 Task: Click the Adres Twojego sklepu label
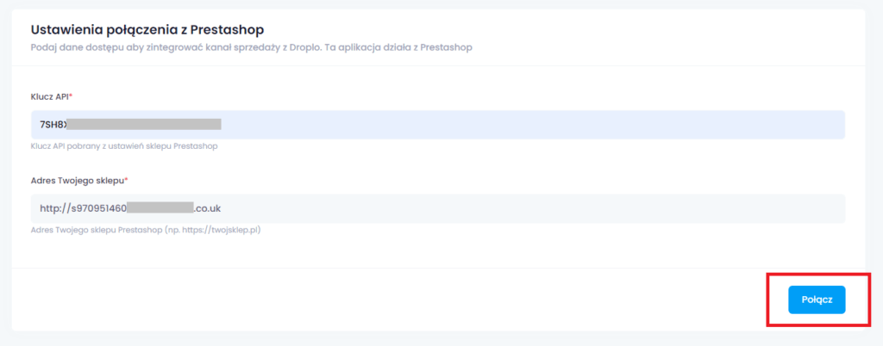77,181
